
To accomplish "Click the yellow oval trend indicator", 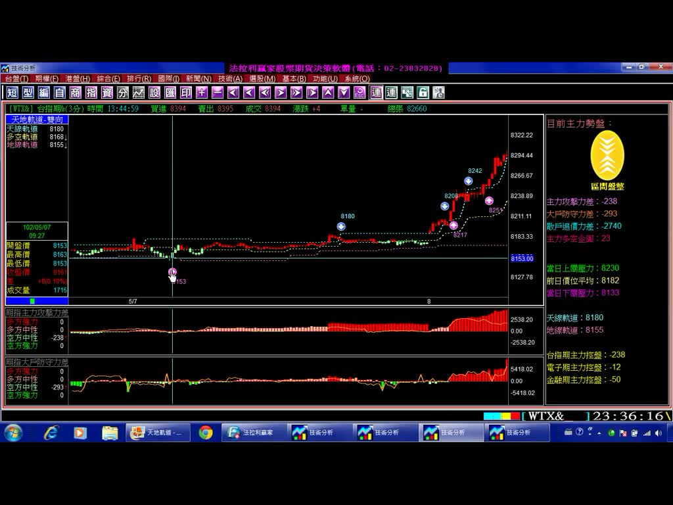I will point(607,155).
